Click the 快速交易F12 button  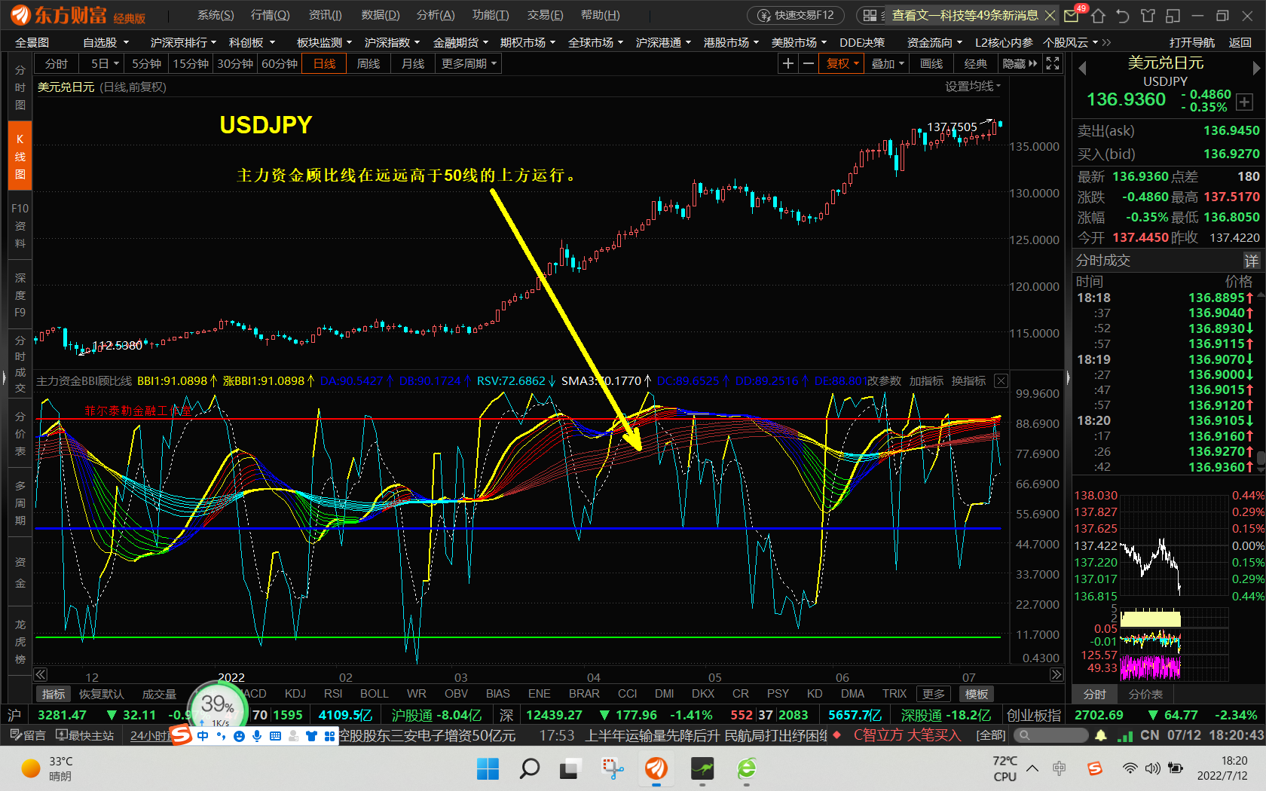[x=797, y=16]
